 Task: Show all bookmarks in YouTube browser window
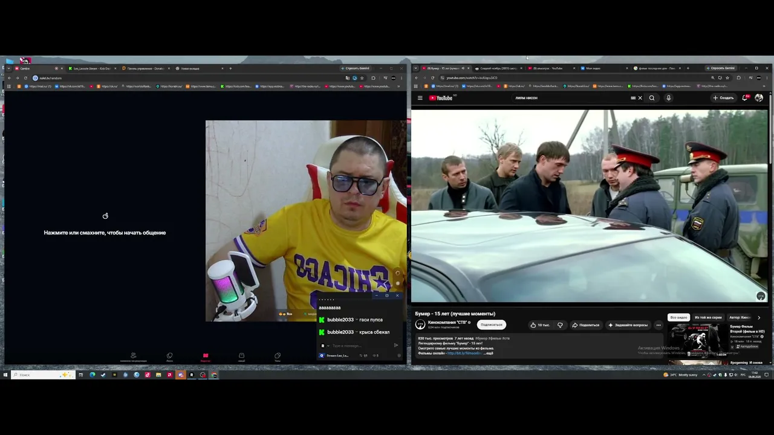[764, 86]
